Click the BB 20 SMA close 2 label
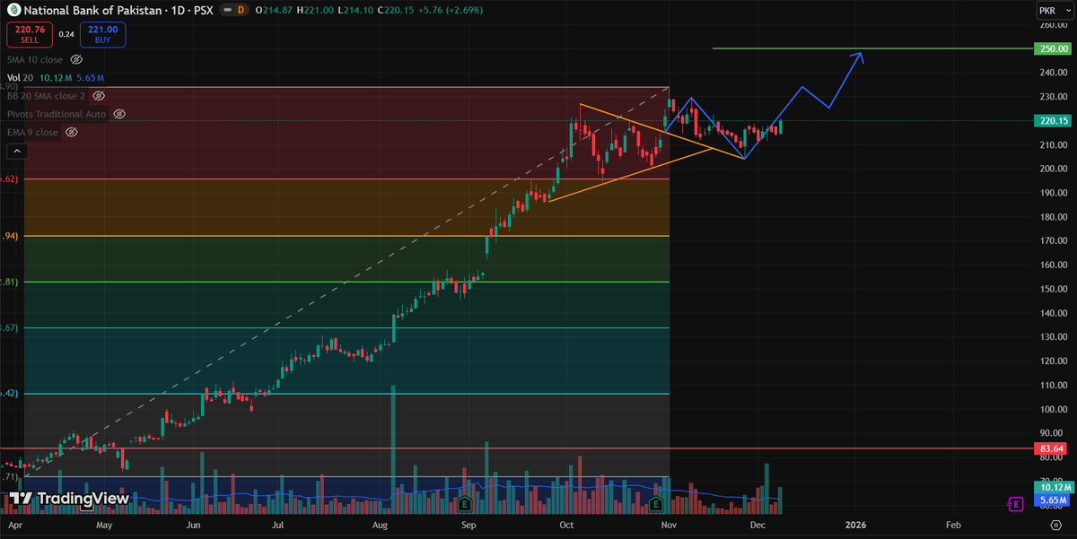The image size is (1077, 539). 47,95
